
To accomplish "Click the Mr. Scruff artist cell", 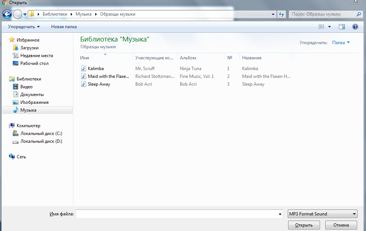I will coord(145,69).
